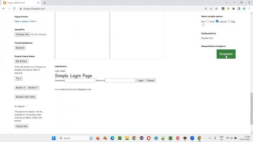Click the browser forward arrow

point(9,9)
